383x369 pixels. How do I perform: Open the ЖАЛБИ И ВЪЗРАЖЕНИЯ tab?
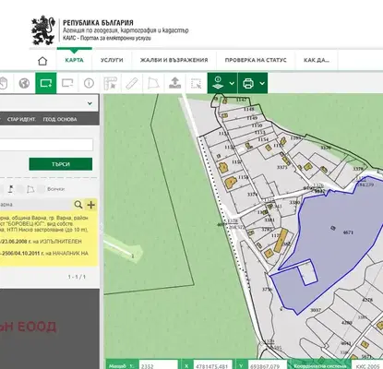tap(174, 60)
